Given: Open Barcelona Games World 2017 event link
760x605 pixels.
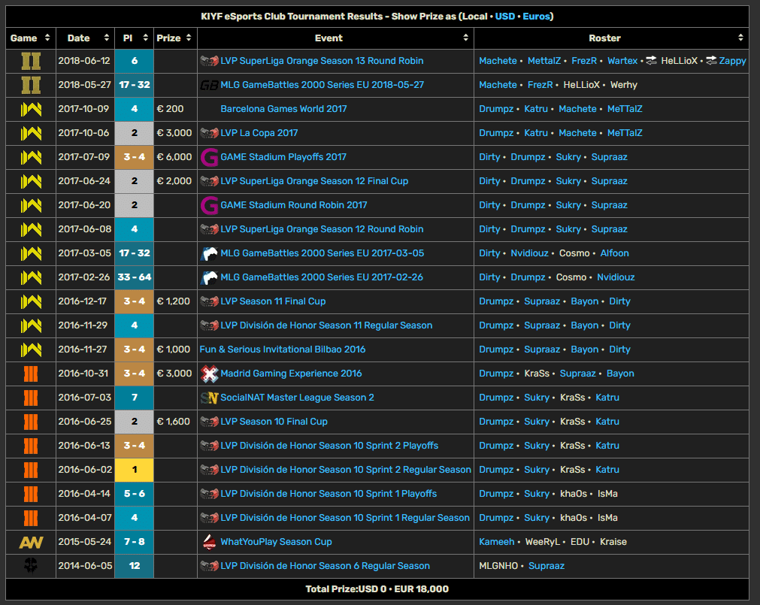Looking at the screenshot, I should point(283,109).
